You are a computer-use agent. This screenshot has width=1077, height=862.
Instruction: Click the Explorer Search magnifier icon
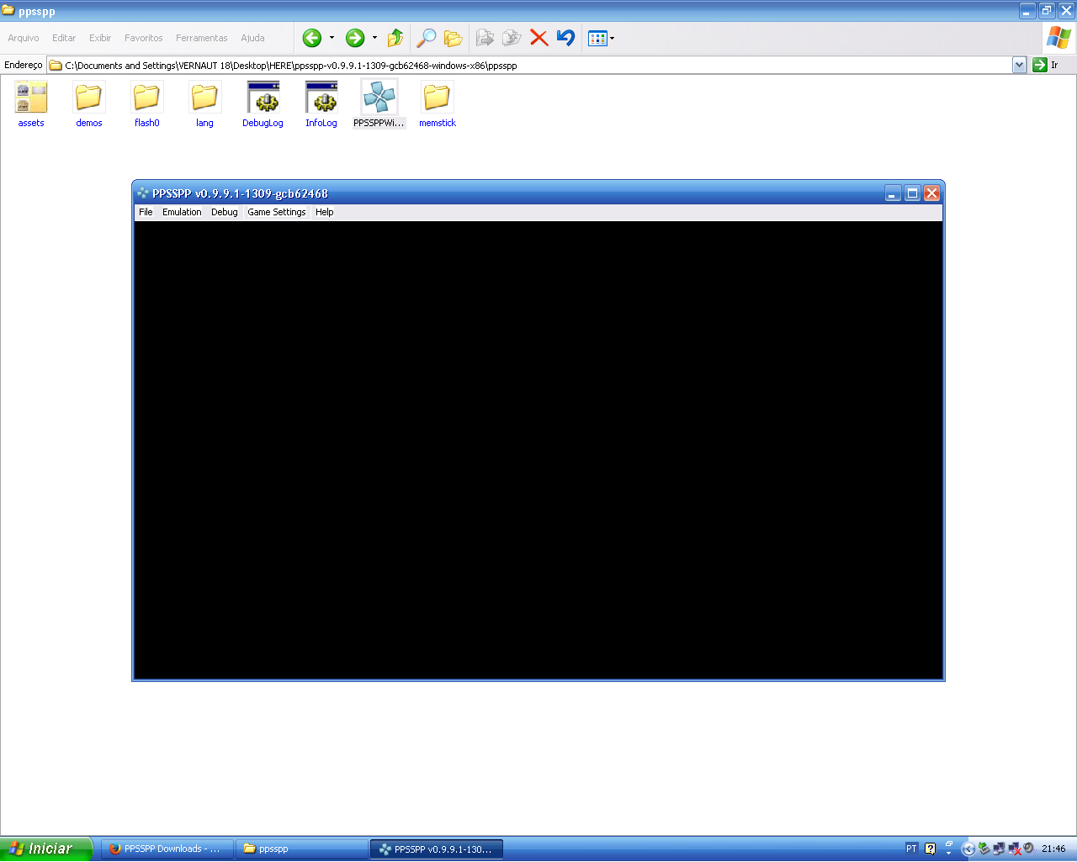(427, 38)
